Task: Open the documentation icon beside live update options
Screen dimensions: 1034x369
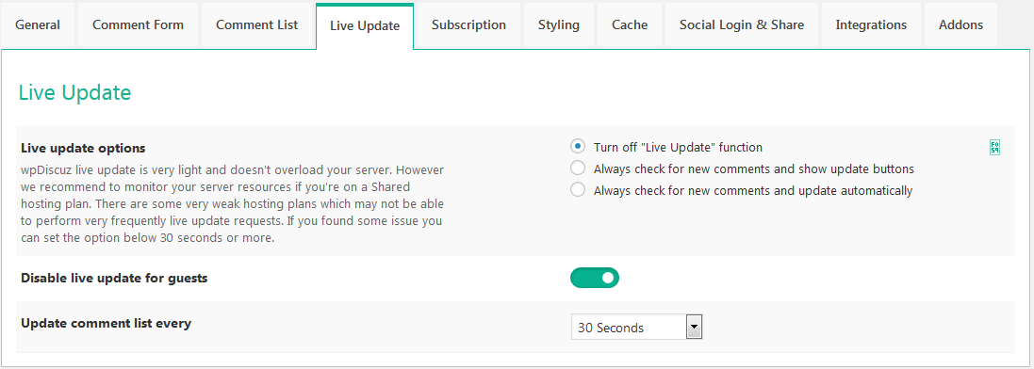Action: [994, 148]
